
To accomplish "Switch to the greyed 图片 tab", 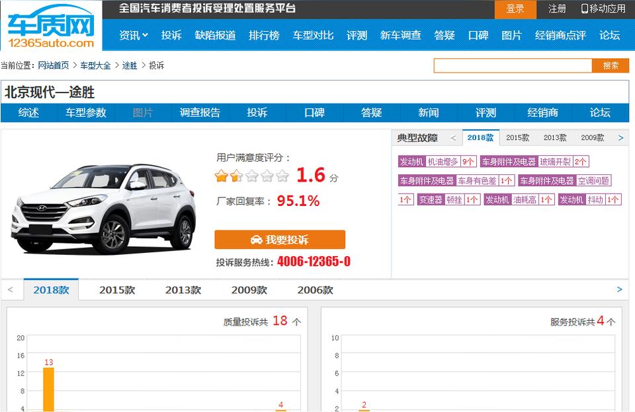I will tap(143, 112).
